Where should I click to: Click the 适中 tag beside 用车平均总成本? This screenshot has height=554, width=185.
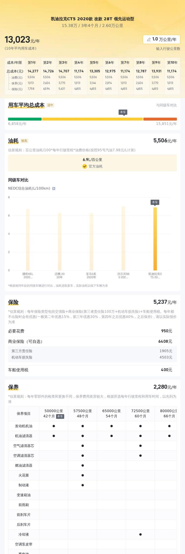point(50,105)
